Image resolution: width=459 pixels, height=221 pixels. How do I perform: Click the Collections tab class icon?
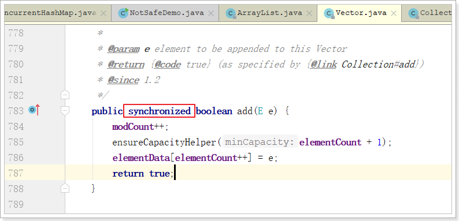coord(414,13)
